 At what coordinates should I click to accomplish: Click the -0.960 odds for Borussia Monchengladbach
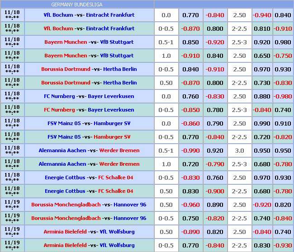click(190, 205)
